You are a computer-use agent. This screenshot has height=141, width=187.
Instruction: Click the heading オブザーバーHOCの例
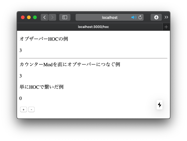[44, 39]
